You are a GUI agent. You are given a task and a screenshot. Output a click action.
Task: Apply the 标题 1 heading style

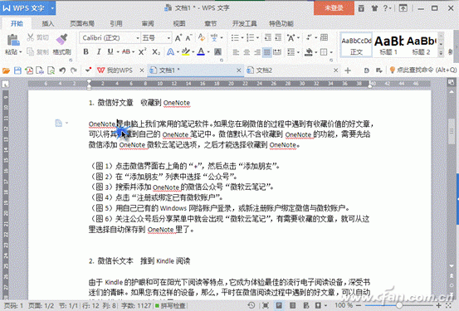coord(388,45)
